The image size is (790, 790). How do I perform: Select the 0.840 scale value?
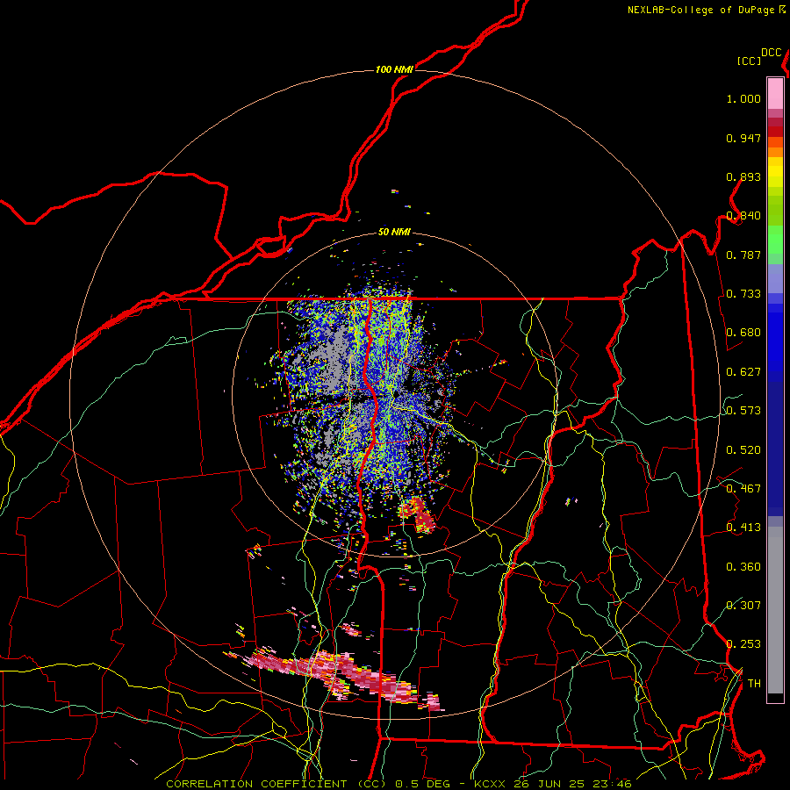[x=743, y=216]
